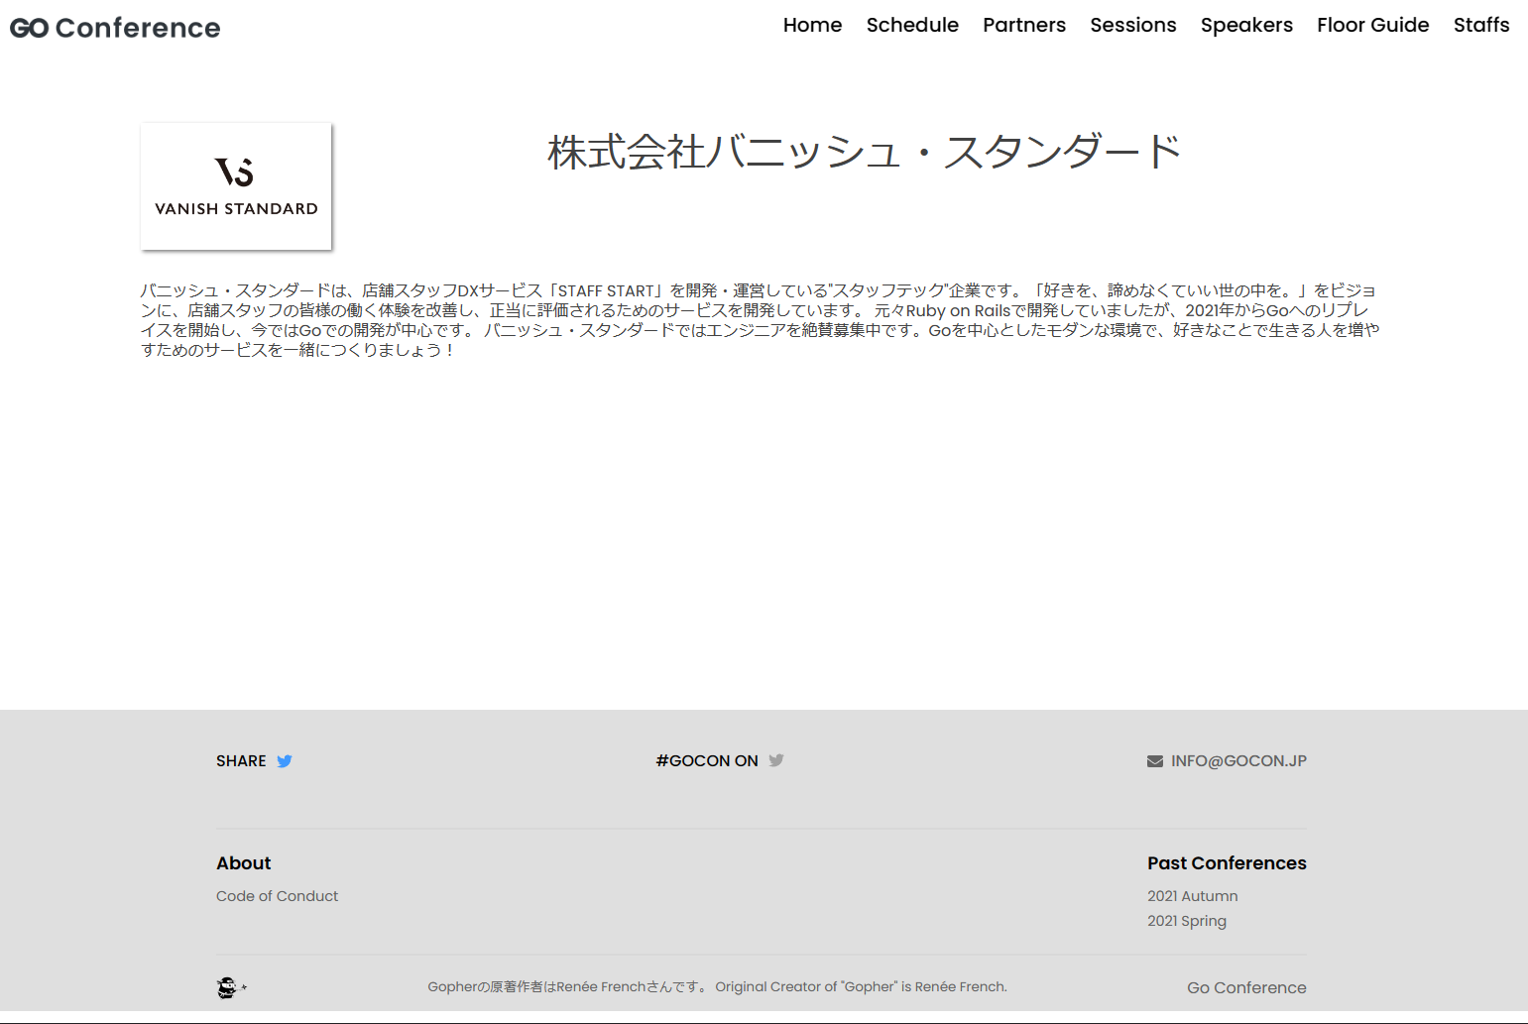Open the Code of Conduct link
Viewport: 1528px width, 1024px height.
[x=278, y=896]
